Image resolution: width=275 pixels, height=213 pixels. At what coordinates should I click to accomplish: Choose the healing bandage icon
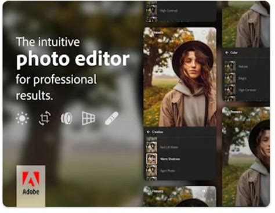pos(111,118)
